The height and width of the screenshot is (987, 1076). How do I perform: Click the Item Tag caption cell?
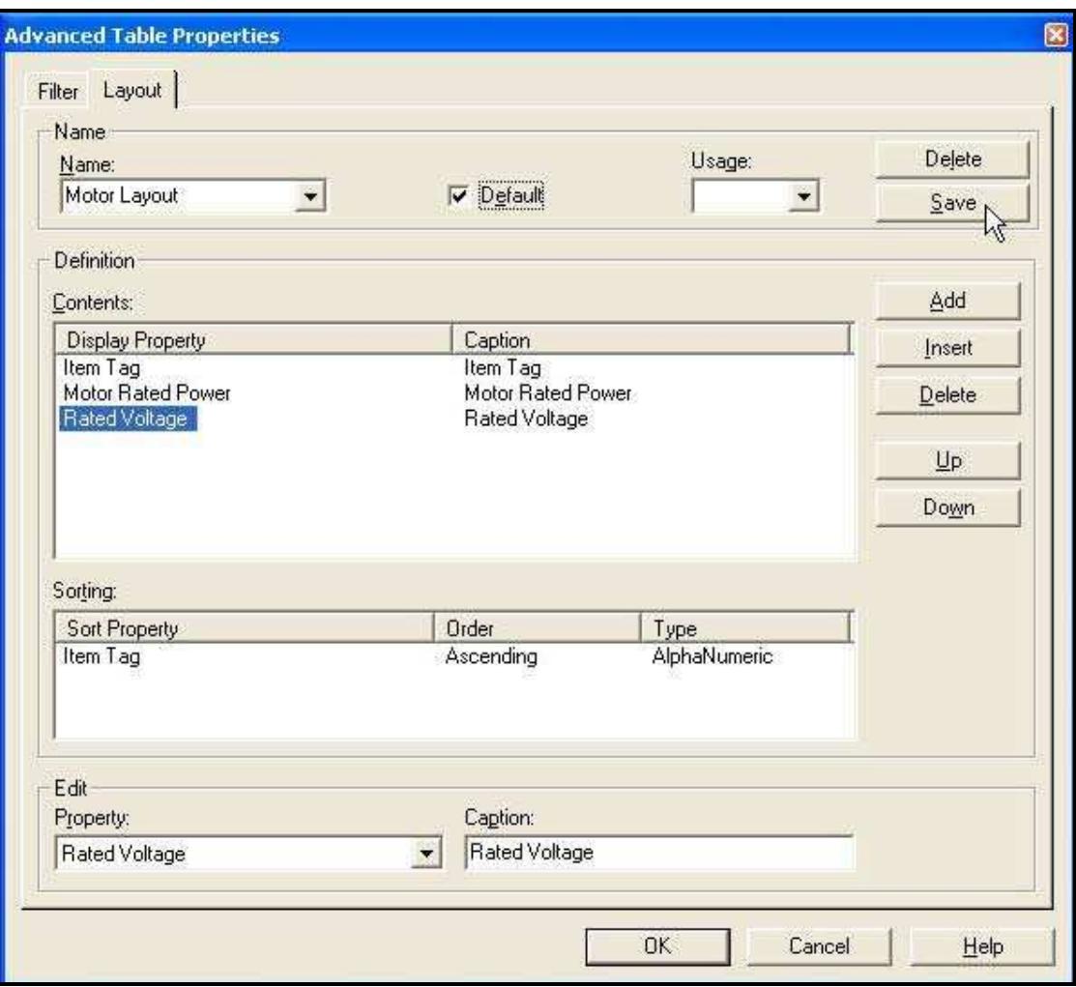(503, 368)
